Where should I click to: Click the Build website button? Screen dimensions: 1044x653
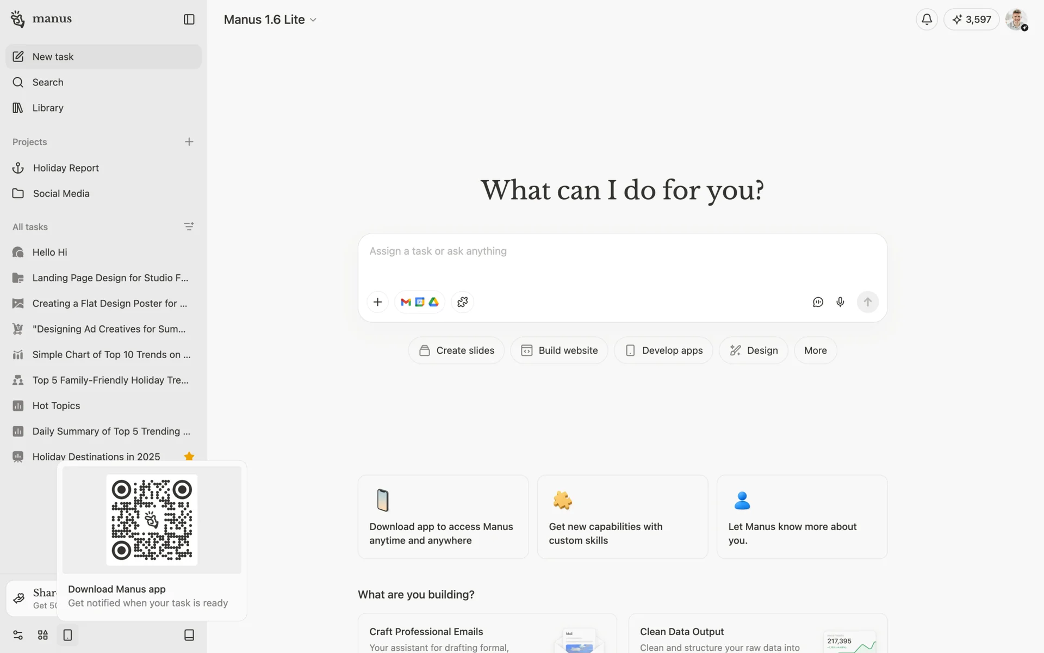pyautogui.click(x=559, y=350)
